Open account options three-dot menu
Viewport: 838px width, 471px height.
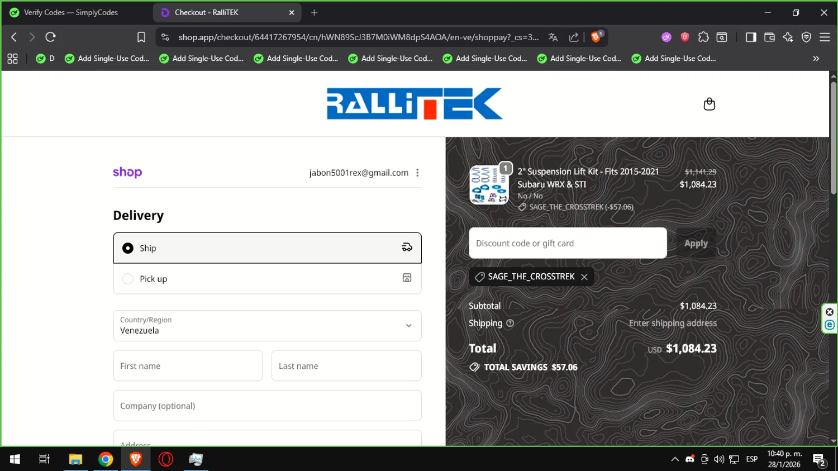pos(417,173)
